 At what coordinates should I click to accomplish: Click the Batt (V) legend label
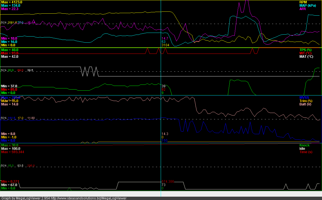(305, 104)
